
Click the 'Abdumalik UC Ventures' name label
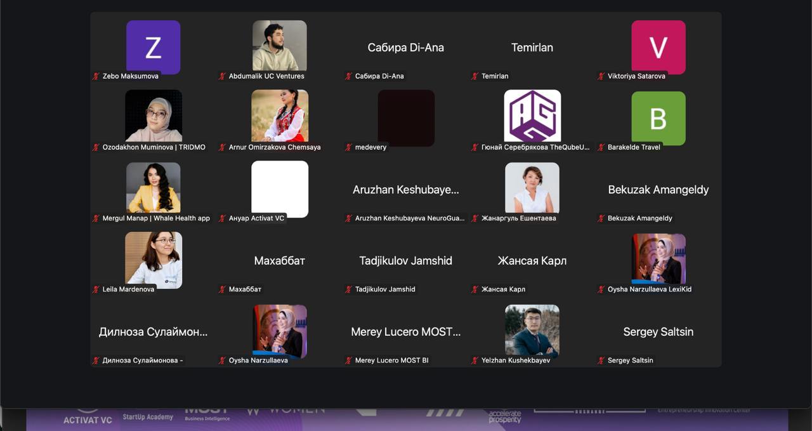266,76
